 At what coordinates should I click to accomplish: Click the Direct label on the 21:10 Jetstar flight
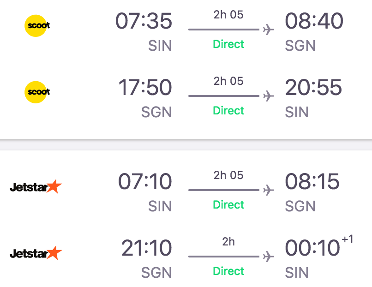(228, 271)
